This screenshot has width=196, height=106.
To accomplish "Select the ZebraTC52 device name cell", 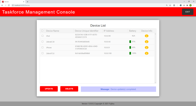I will click(x=50, y=53).
